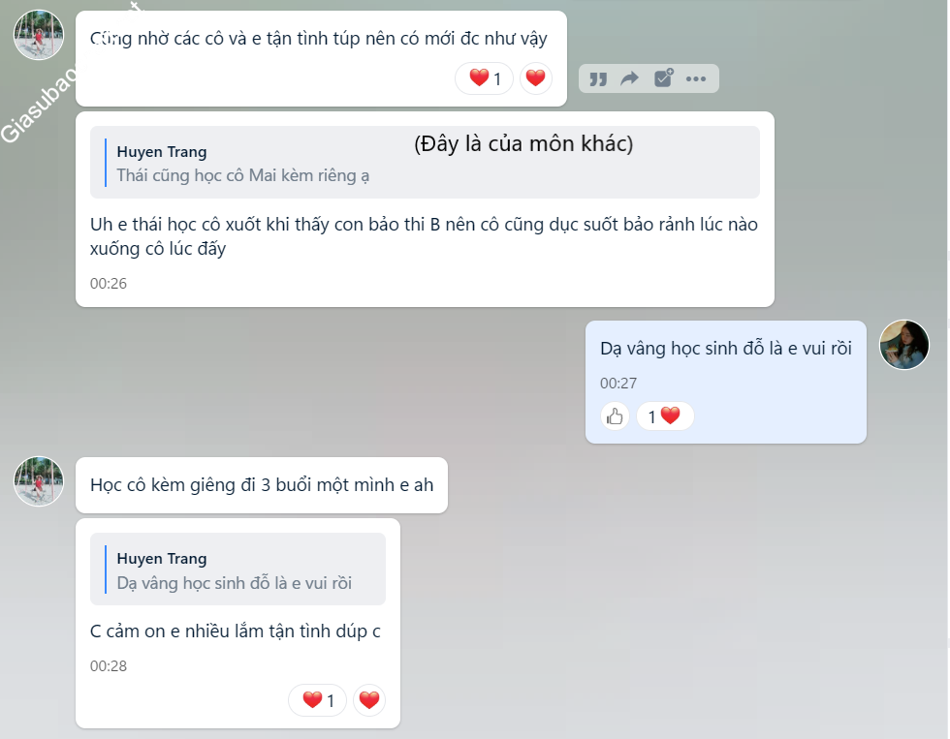The width and height of the screenshot is (950, 739).
Task: Open sender avatar beside first message
Action: pyautogui.click(x=39, y=35)
